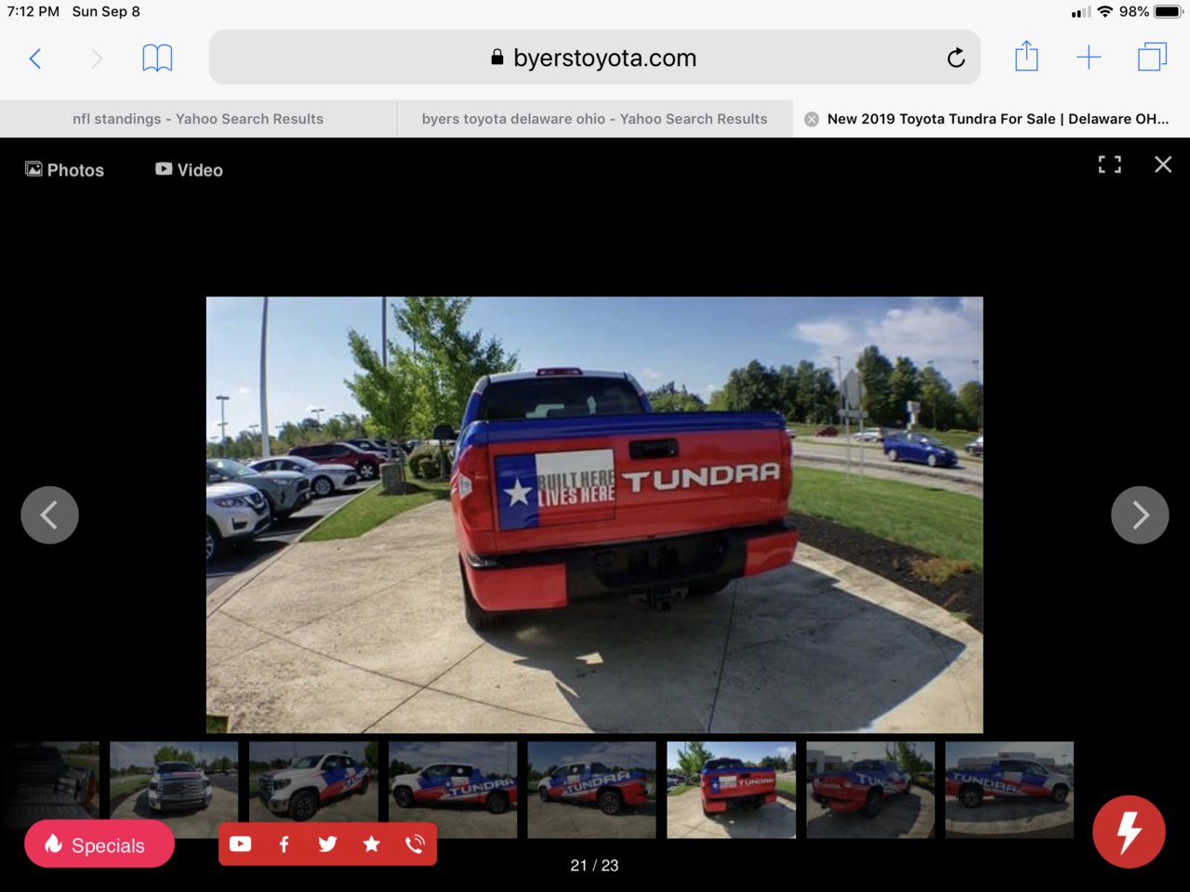
Task: Open Safari bookmarks book icon
Action: [x=157, y=58]
